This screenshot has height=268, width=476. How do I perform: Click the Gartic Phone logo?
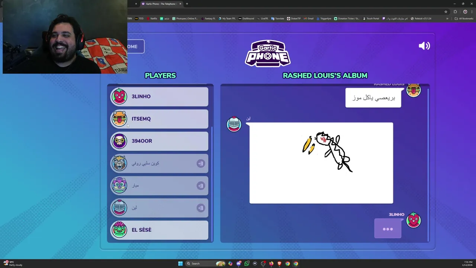(268, 53)
